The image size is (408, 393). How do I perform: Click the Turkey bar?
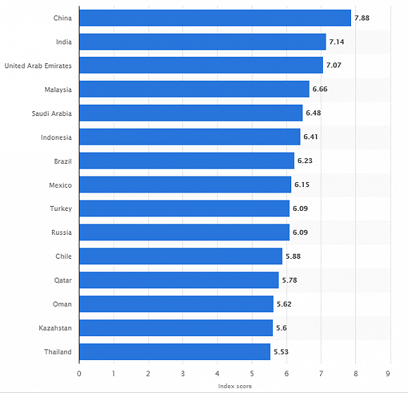point(184,208)
